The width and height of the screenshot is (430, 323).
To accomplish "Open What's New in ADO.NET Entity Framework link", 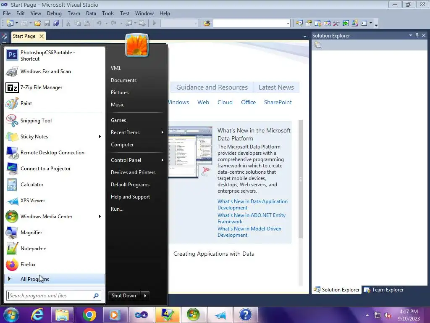I will (x=252, y=218).
